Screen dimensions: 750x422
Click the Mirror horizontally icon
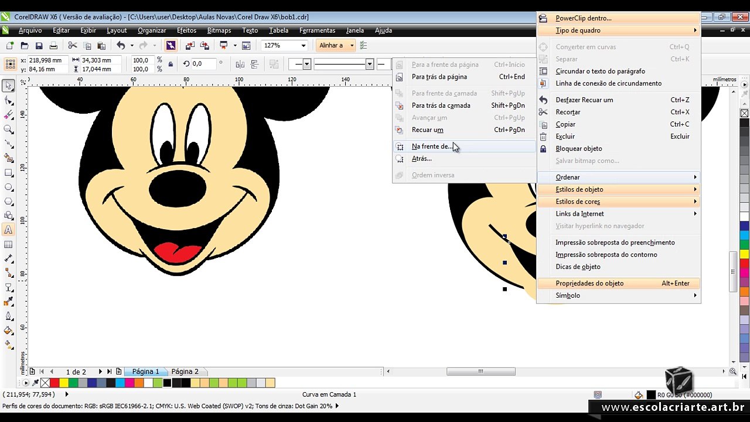(x=240, y=64)
